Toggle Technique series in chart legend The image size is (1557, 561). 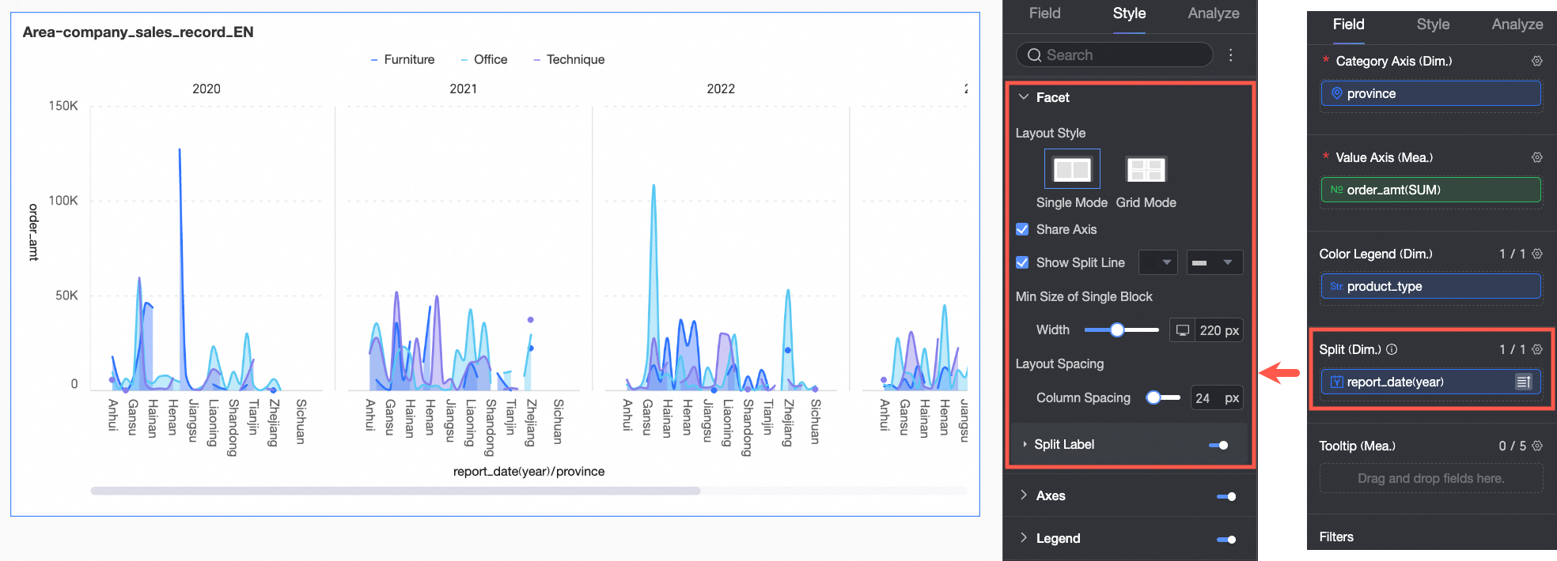(569, 59)
